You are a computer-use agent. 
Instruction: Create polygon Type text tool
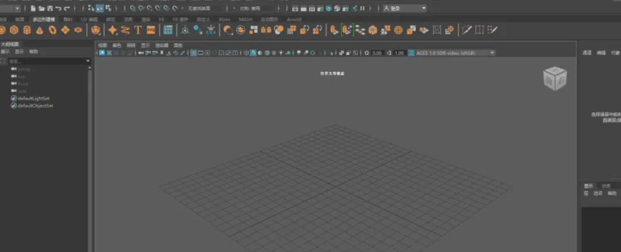138,30
